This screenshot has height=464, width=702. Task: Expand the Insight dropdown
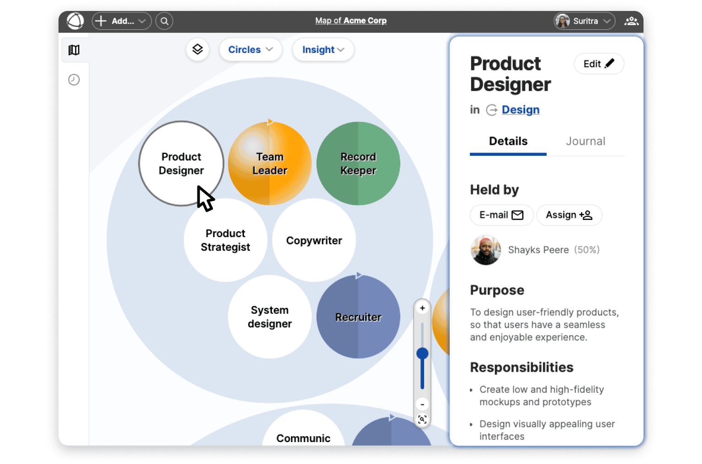323,49
